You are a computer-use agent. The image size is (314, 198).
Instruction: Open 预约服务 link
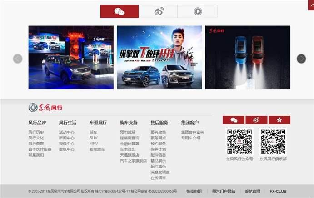point(158,144)
